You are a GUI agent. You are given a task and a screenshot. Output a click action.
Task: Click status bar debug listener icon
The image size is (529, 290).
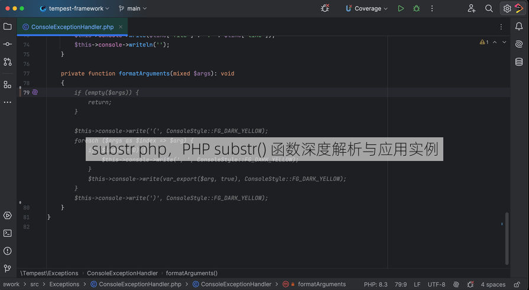[x=470, y=285]
